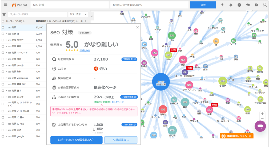Open the notifications bell

click(x=231, y=5)
